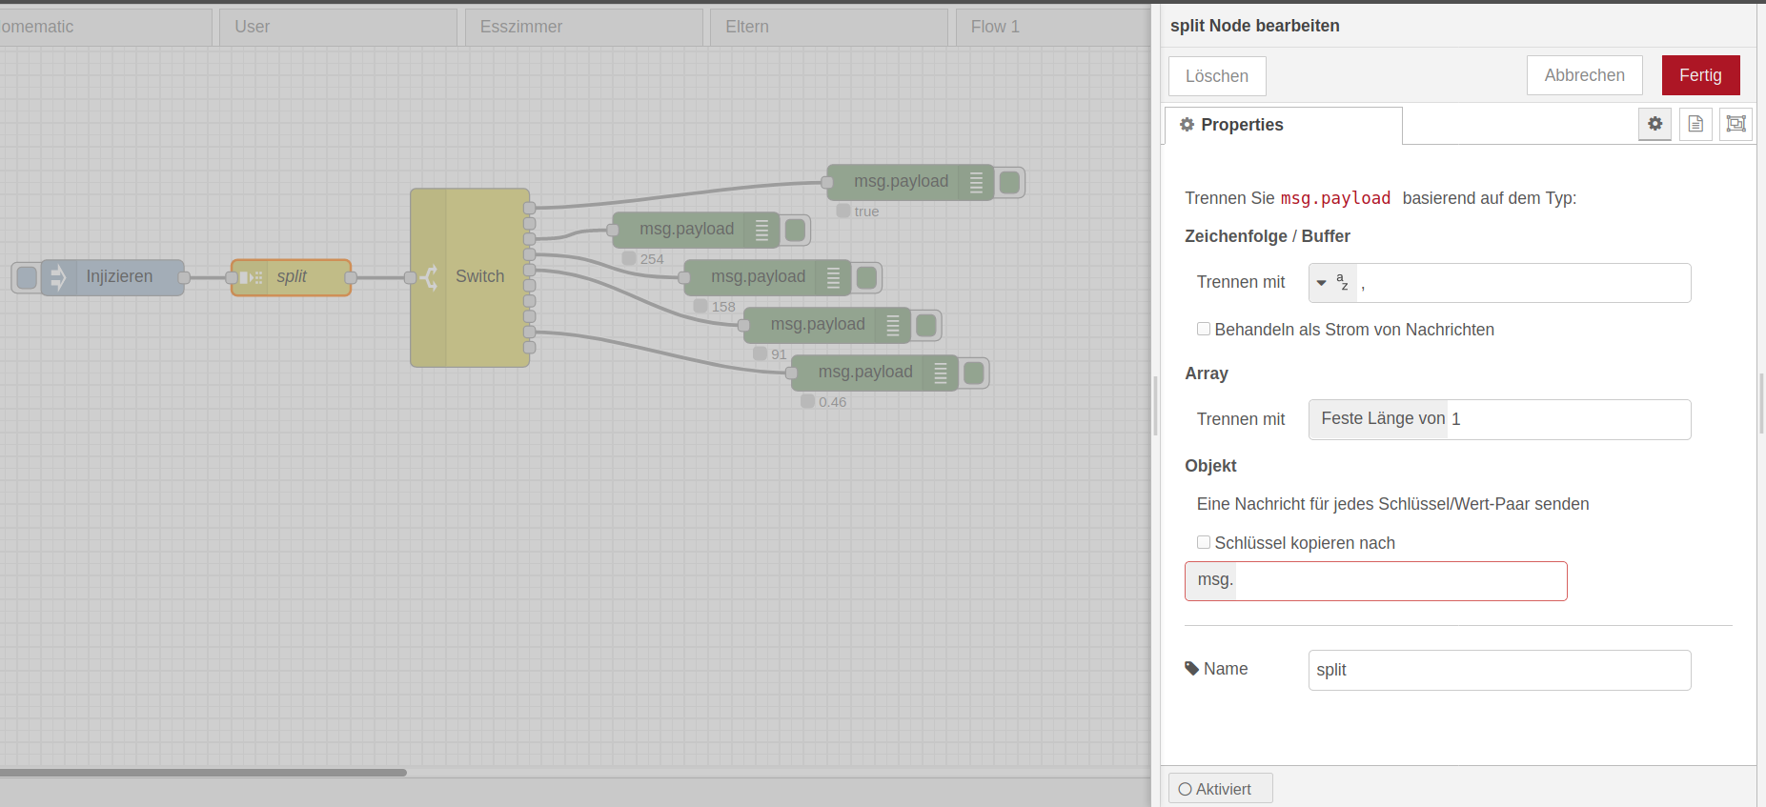Viewport: 1766px width, 807px height.
Task: Click the Name tag icon
Action: pos(1191,669)
